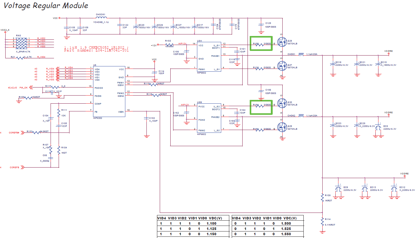Click the PHASE1 pin label
This screenshot has height=238, width=416.
click(x=216, y=56)
